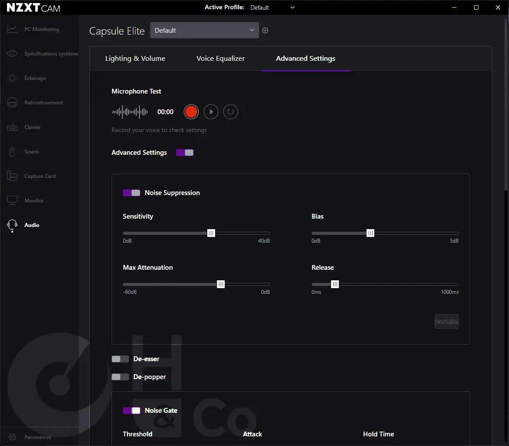Viewport: 509px width, 446px height.
Task: Click the Hold Time label
Action: 379,434
